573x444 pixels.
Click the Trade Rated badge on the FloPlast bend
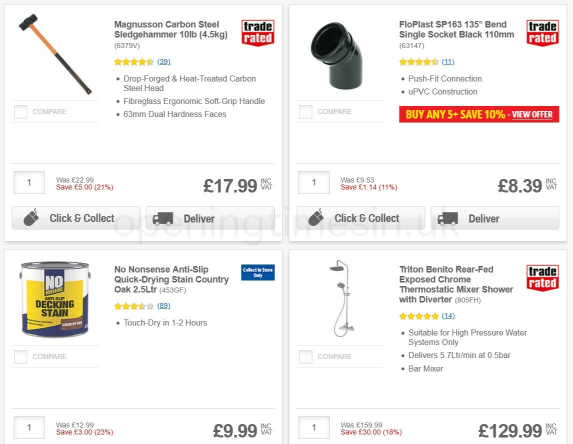point(542,32)
